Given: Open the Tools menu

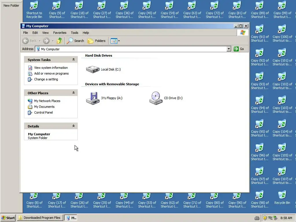Looking at the screenshot, I should 75,33.
